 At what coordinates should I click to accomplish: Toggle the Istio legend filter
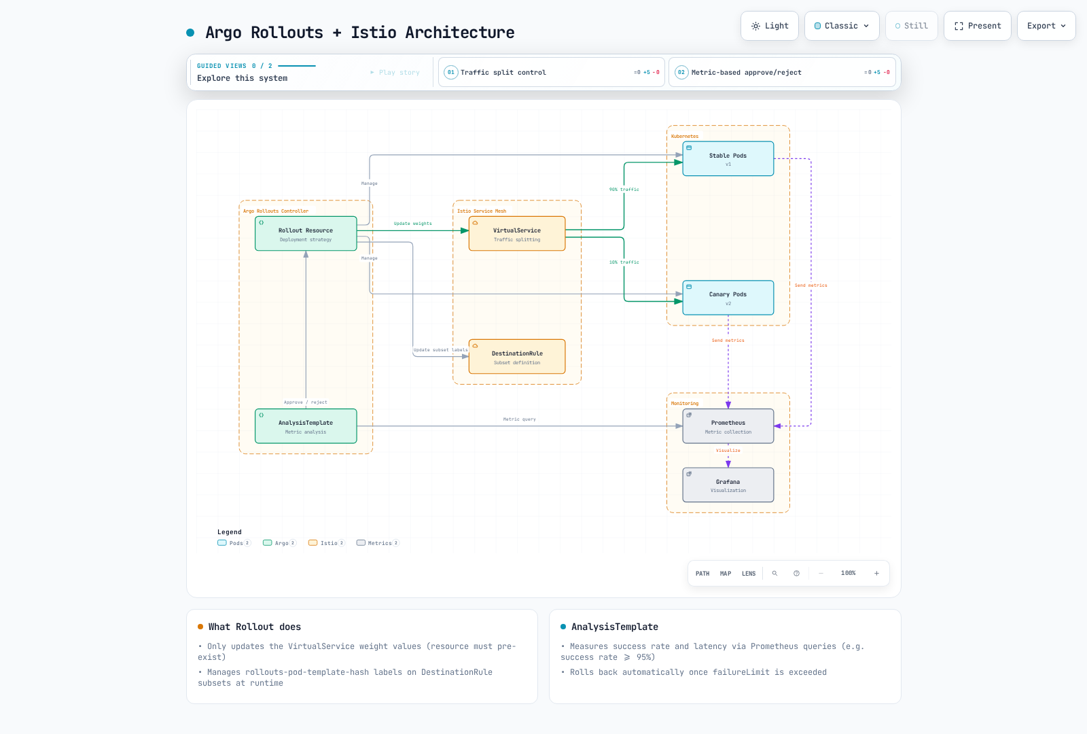click(x=326, y=543)
